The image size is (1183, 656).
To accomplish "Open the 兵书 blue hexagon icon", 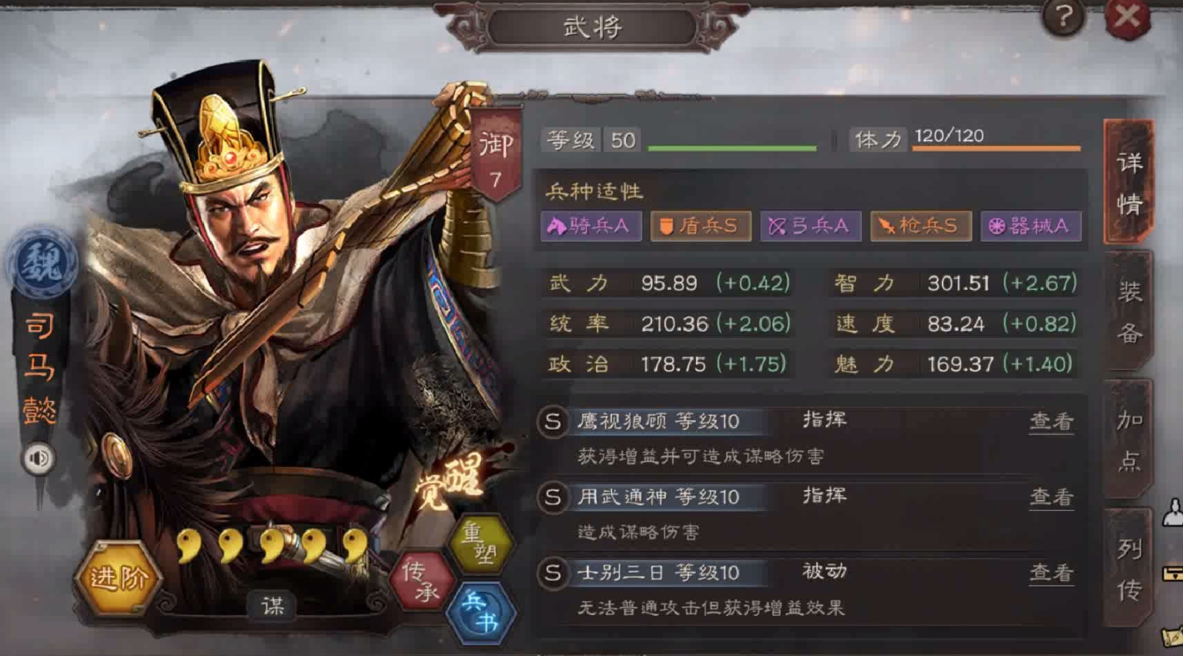I will click(x=481, y=613).
